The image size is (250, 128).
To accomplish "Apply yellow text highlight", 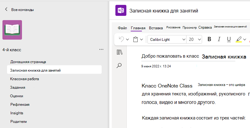I will pos(239,39).
